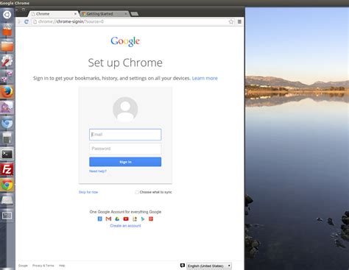Open the drive icon in dock

click(7, 200)
